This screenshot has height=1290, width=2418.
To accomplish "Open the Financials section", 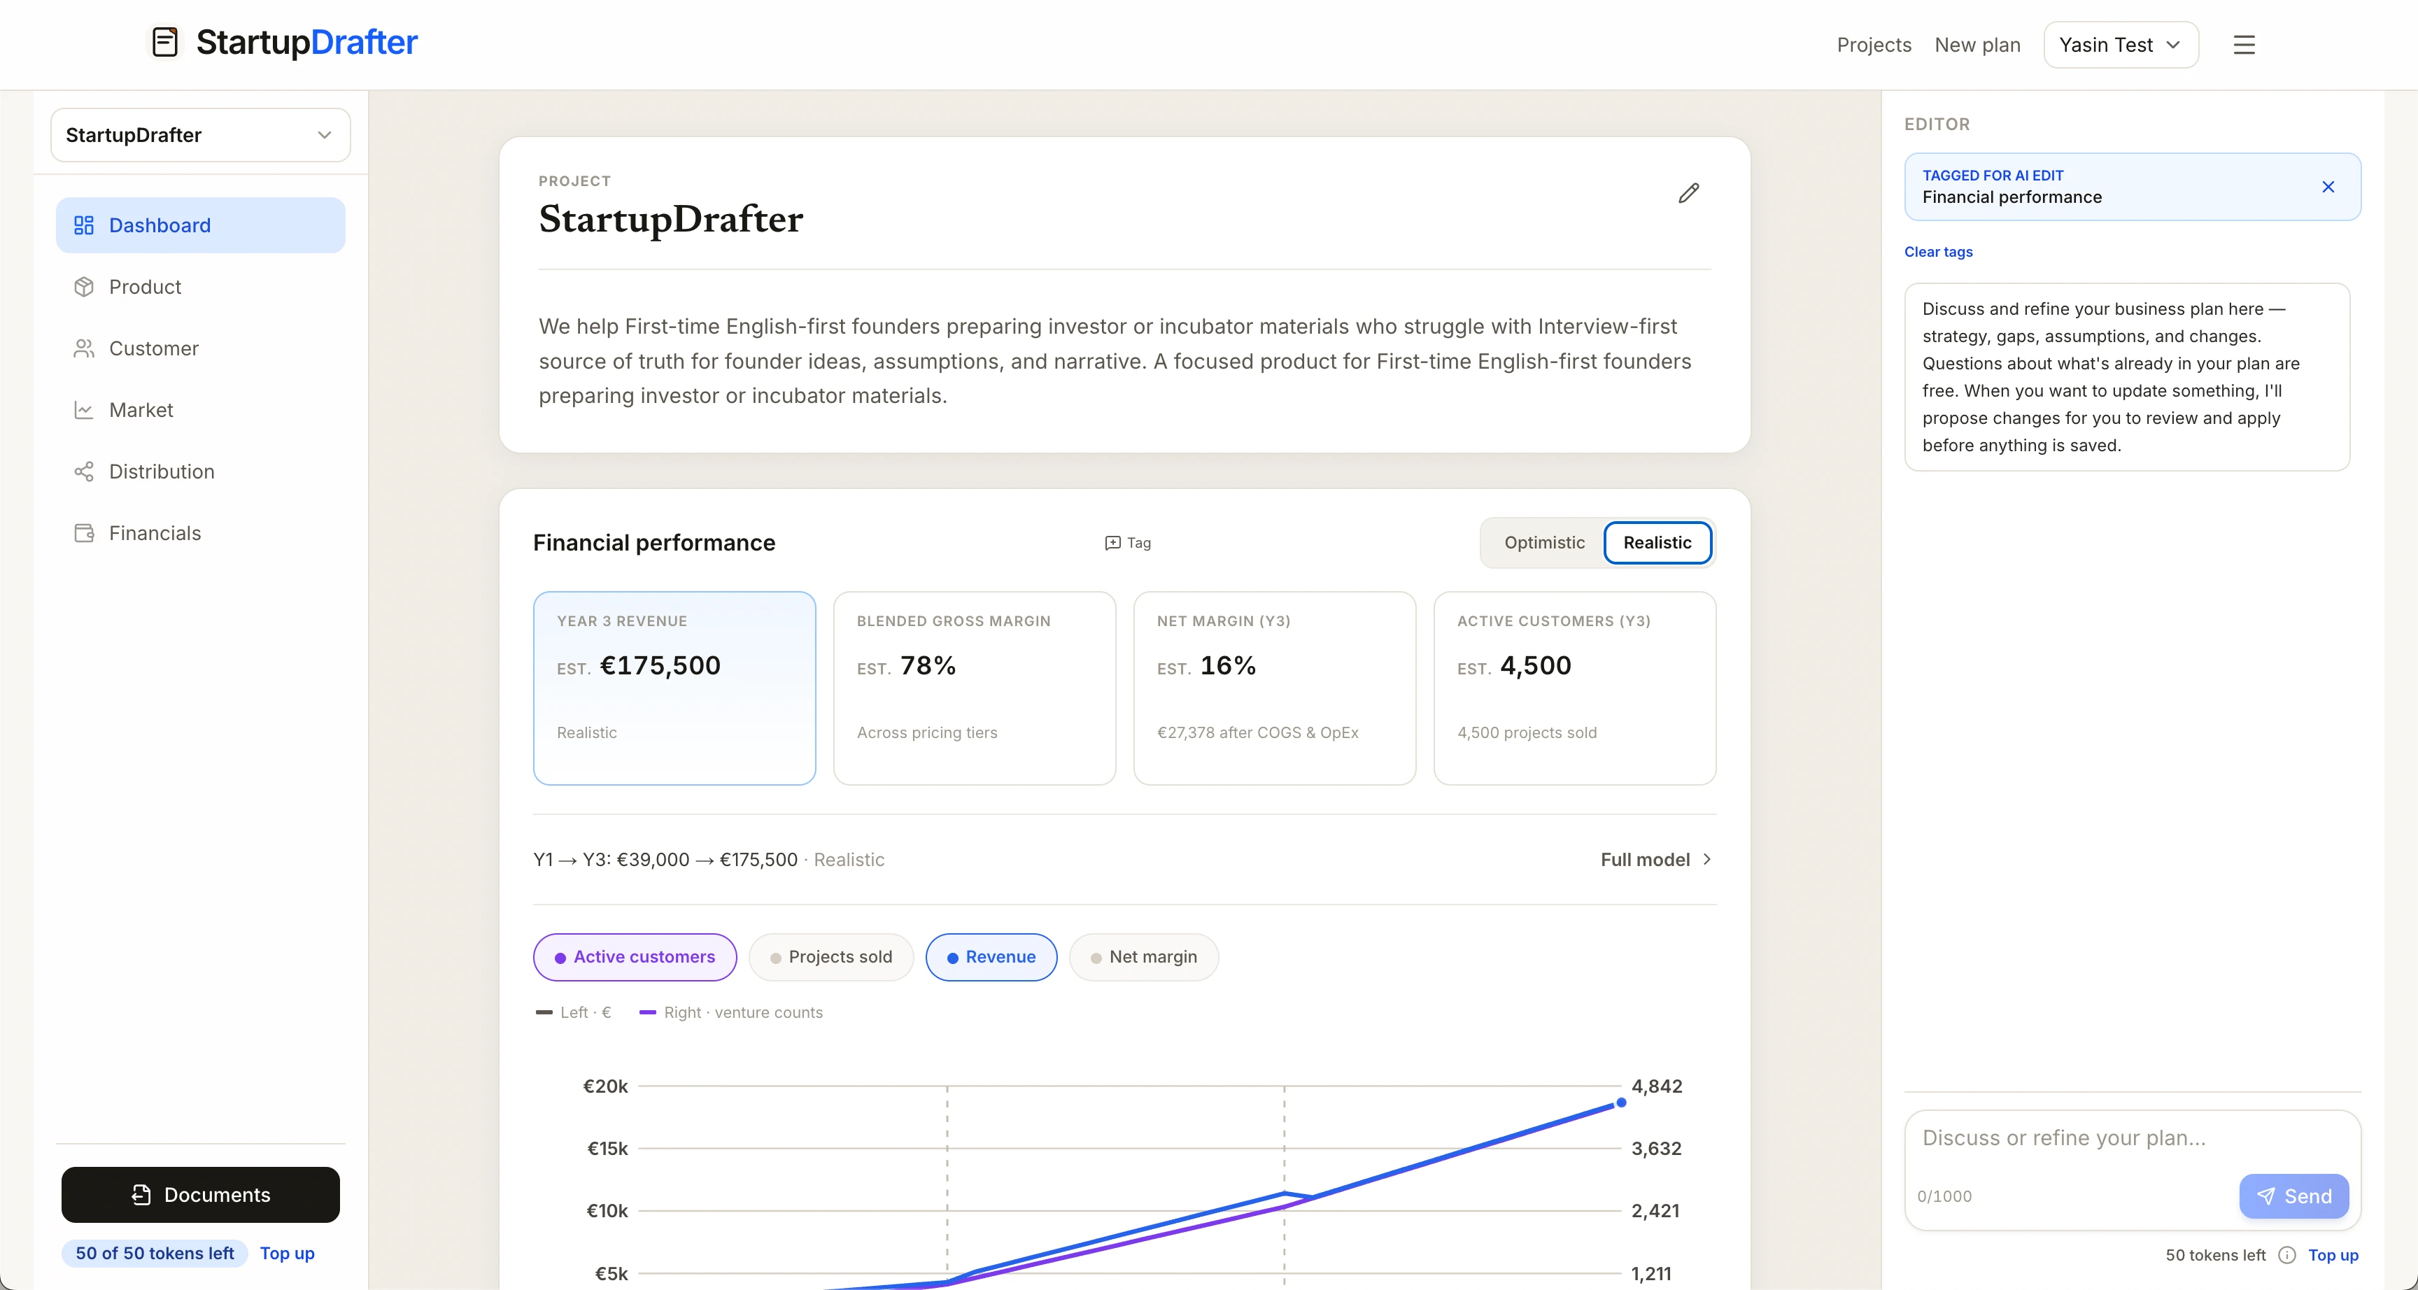I will tap(200, 533).
